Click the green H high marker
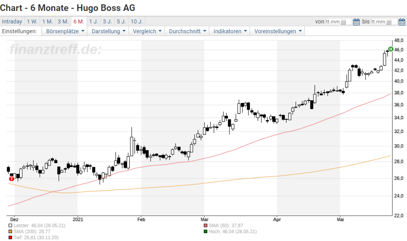The width and height of the screenshot is (407, 241). click(391, 49)
